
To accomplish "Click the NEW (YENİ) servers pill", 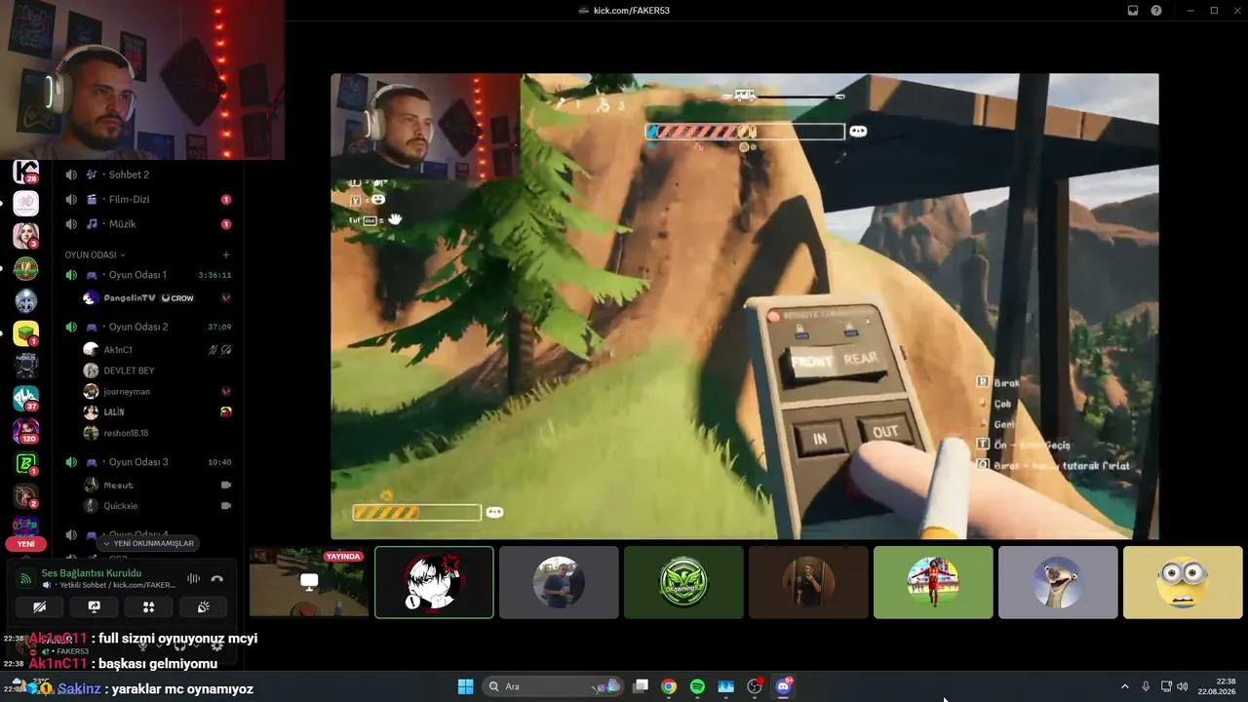I will [x=25, y=544].
